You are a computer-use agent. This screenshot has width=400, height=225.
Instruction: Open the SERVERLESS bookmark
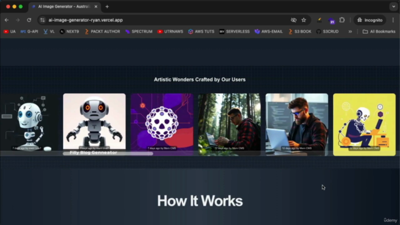point(234,32)
